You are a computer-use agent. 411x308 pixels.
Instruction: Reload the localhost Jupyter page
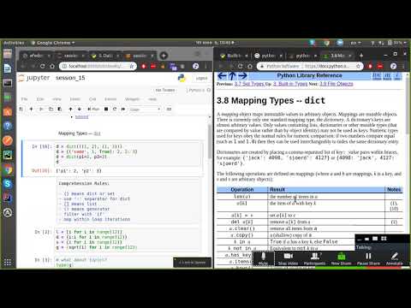(43, 66)
